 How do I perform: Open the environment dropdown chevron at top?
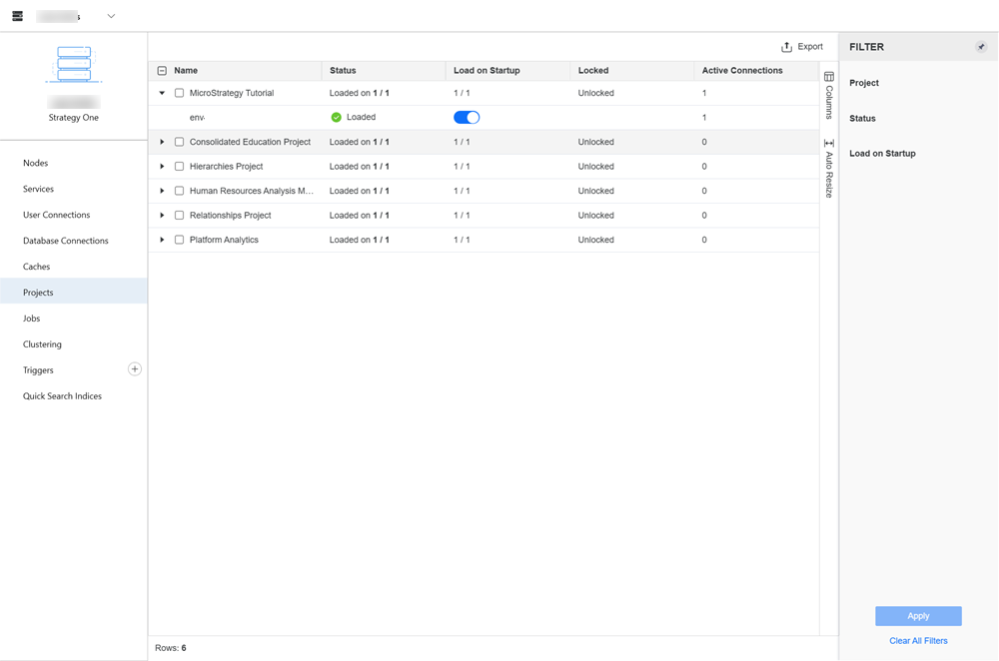tap(111, 16)
